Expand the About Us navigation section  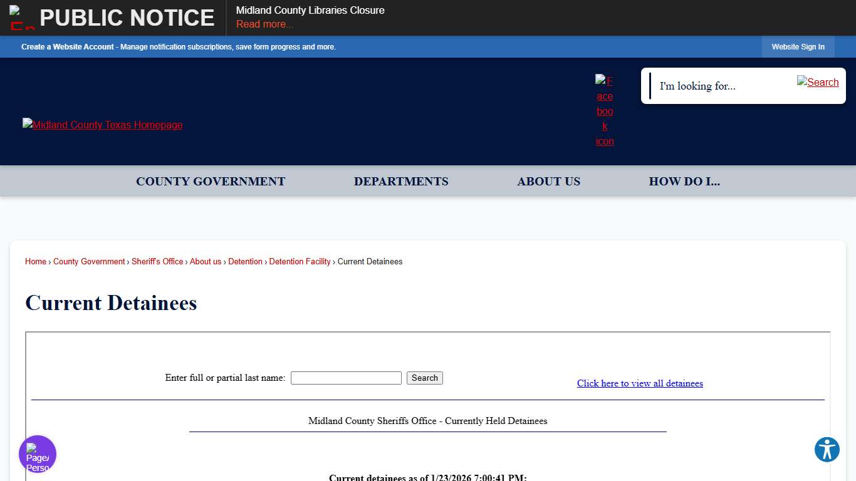tap(548, 181)
